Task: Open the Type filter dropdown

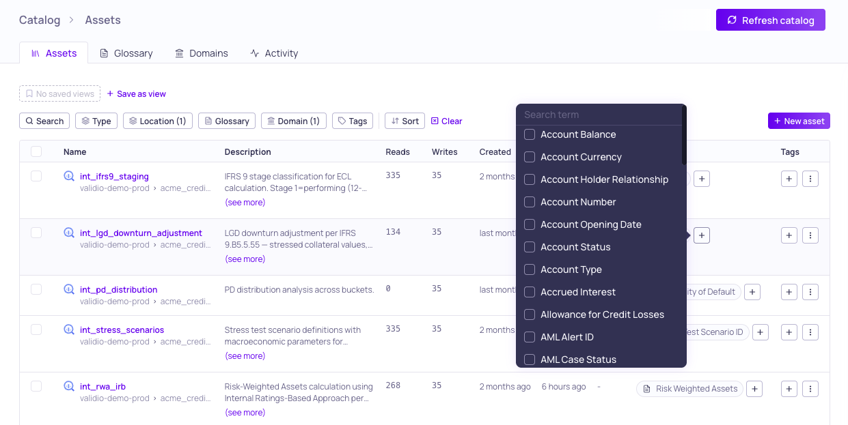Action: click(x=96, y=121)
